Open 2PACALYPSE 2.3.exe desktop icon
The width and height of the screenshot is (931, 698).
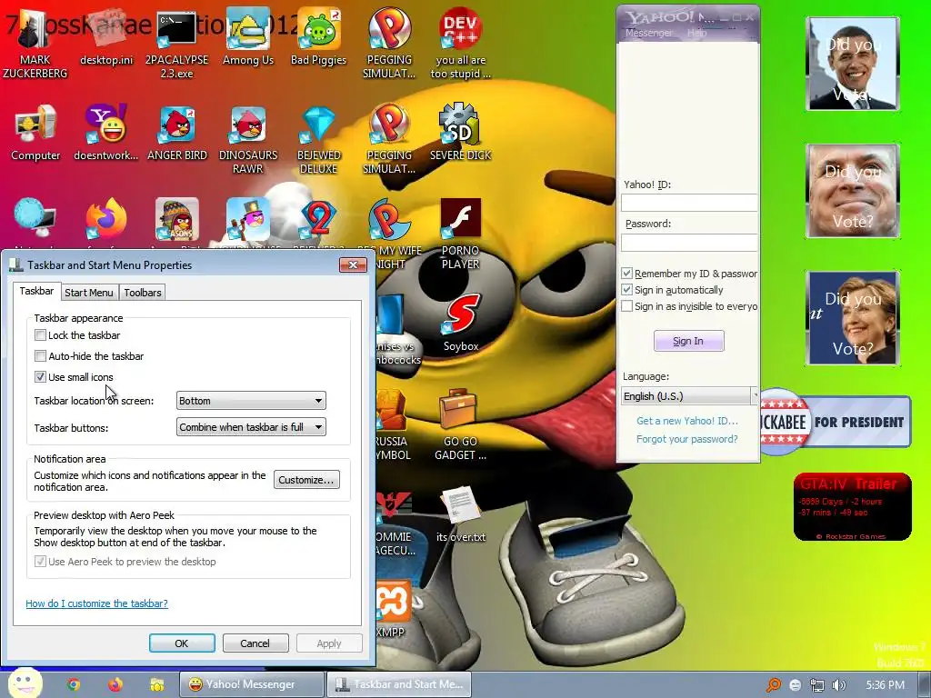176,45
